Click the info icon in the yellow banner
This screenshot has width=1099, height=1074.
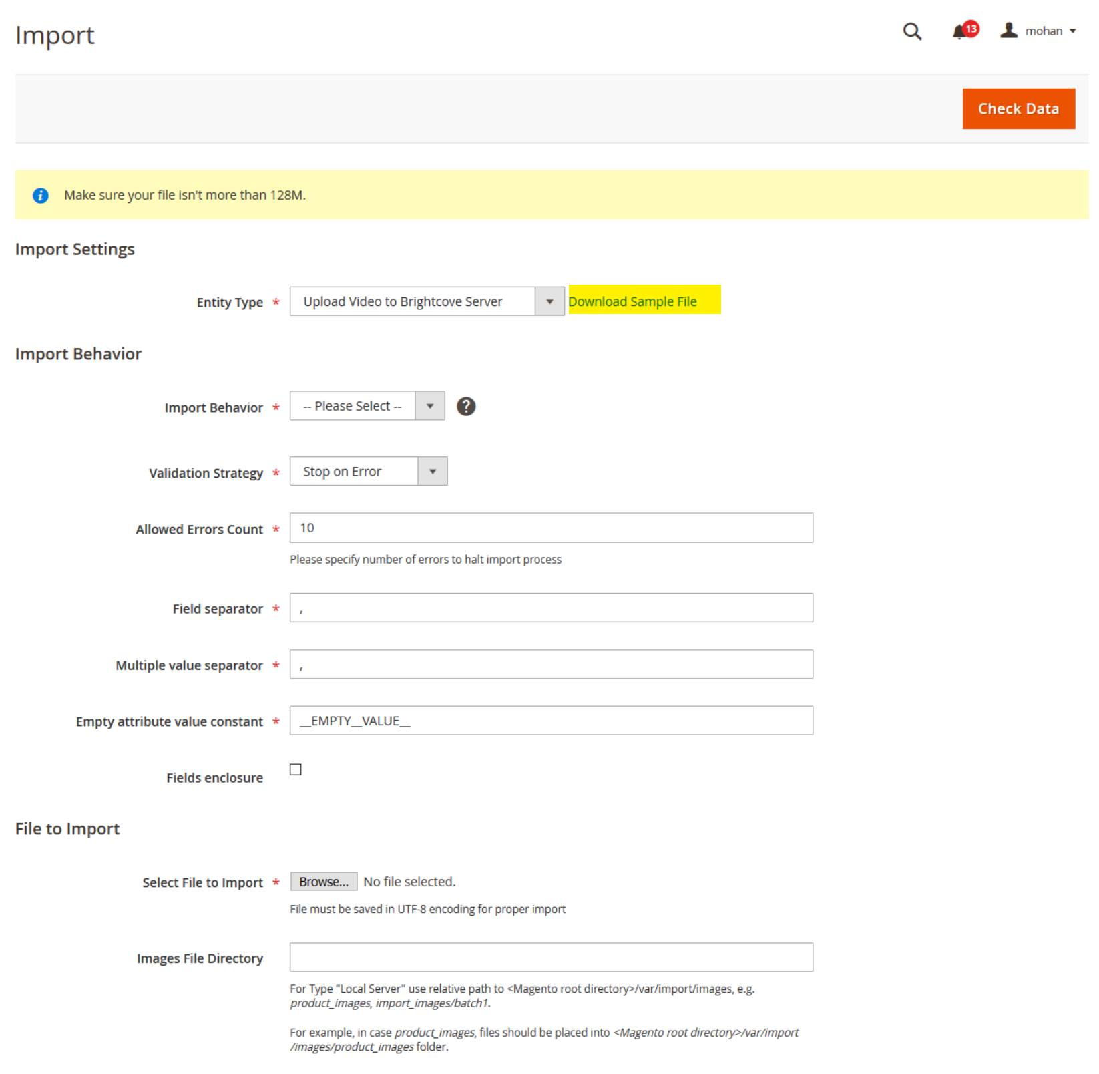click(x=40, y=195)
